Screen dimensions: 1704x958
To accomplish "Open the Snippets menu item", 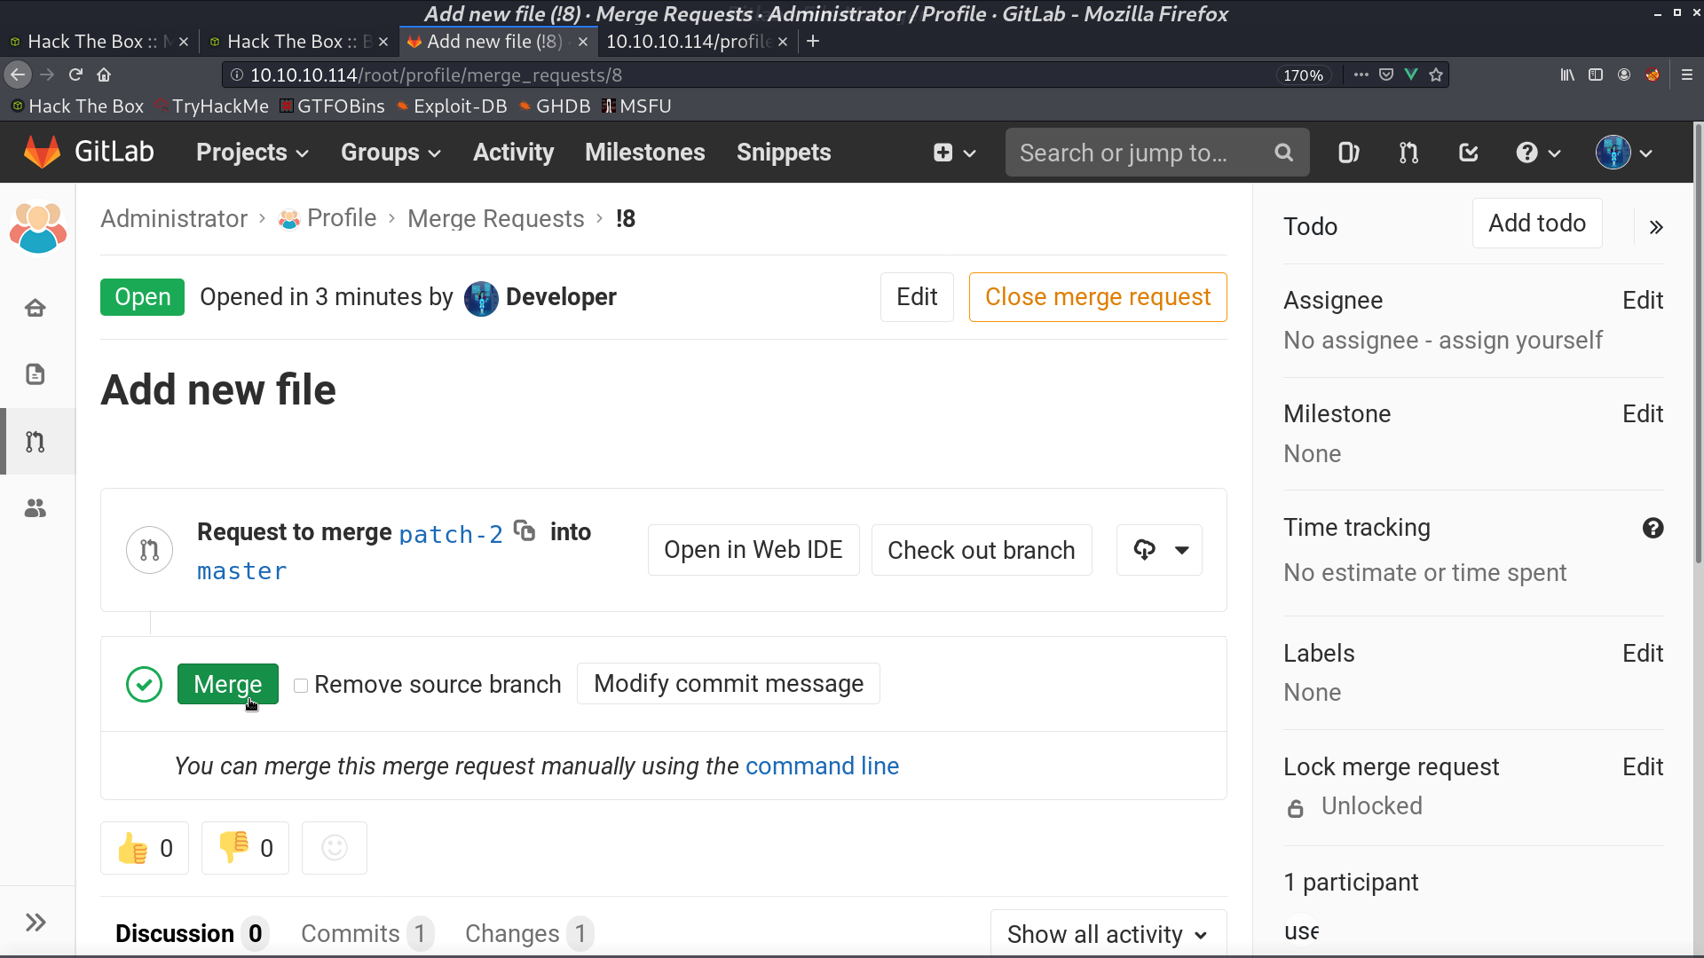I will [784, 153].
